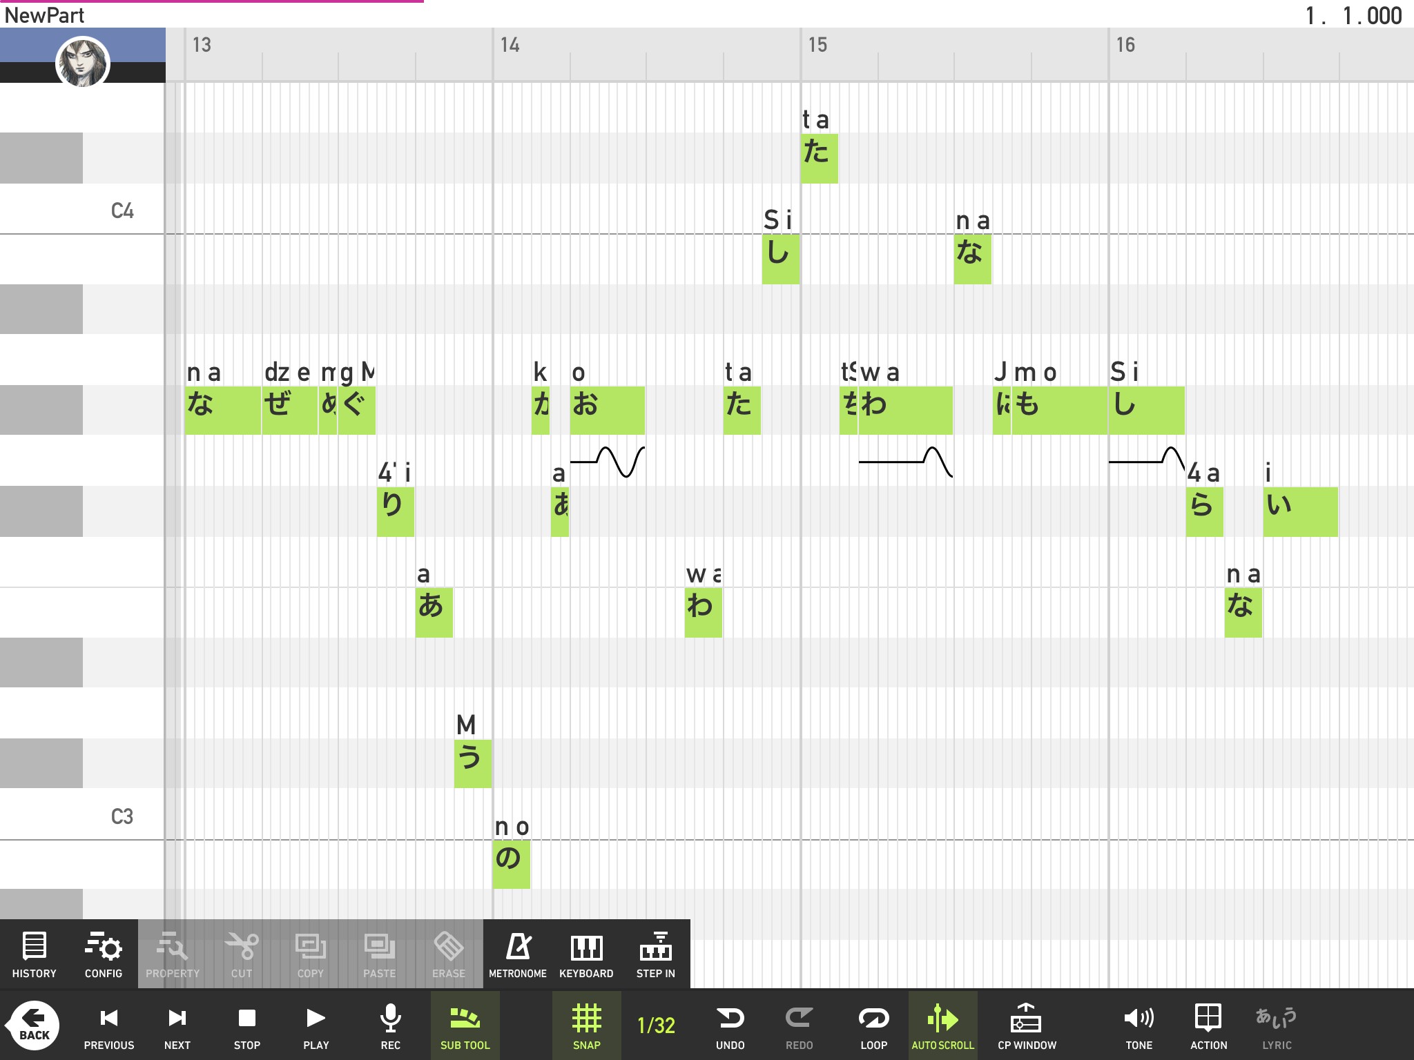The height and width of the screenshot is (1060, 1414).
Task: Open the 1/32 quantize value selector
Action: (656, 1025)
